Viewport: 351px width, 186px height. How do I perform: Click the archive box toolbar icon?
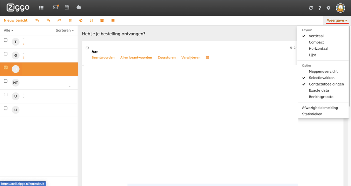(x=102, y=20)
